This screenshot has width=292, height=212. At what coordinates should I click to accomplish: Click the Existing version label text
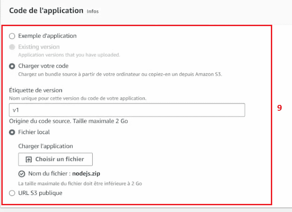pyautogui.click(x=39, y=47)
